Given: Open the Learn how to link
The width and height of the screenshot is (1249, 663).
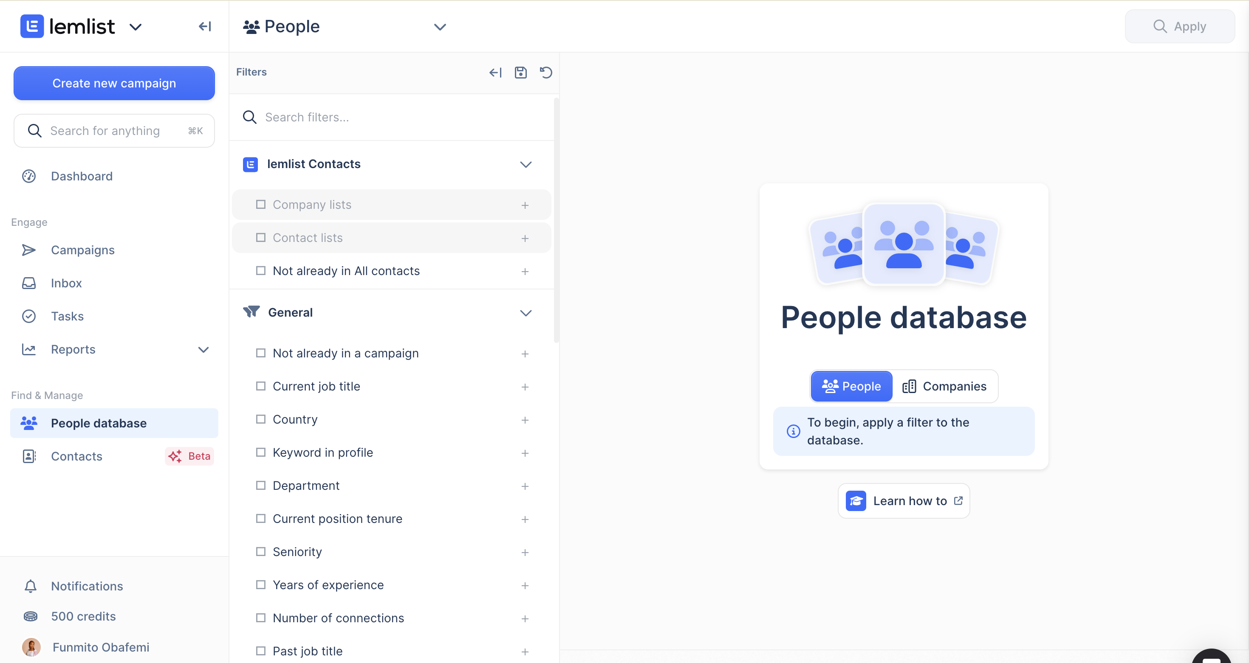Looking at the screenshot, I should coord(904,501).
